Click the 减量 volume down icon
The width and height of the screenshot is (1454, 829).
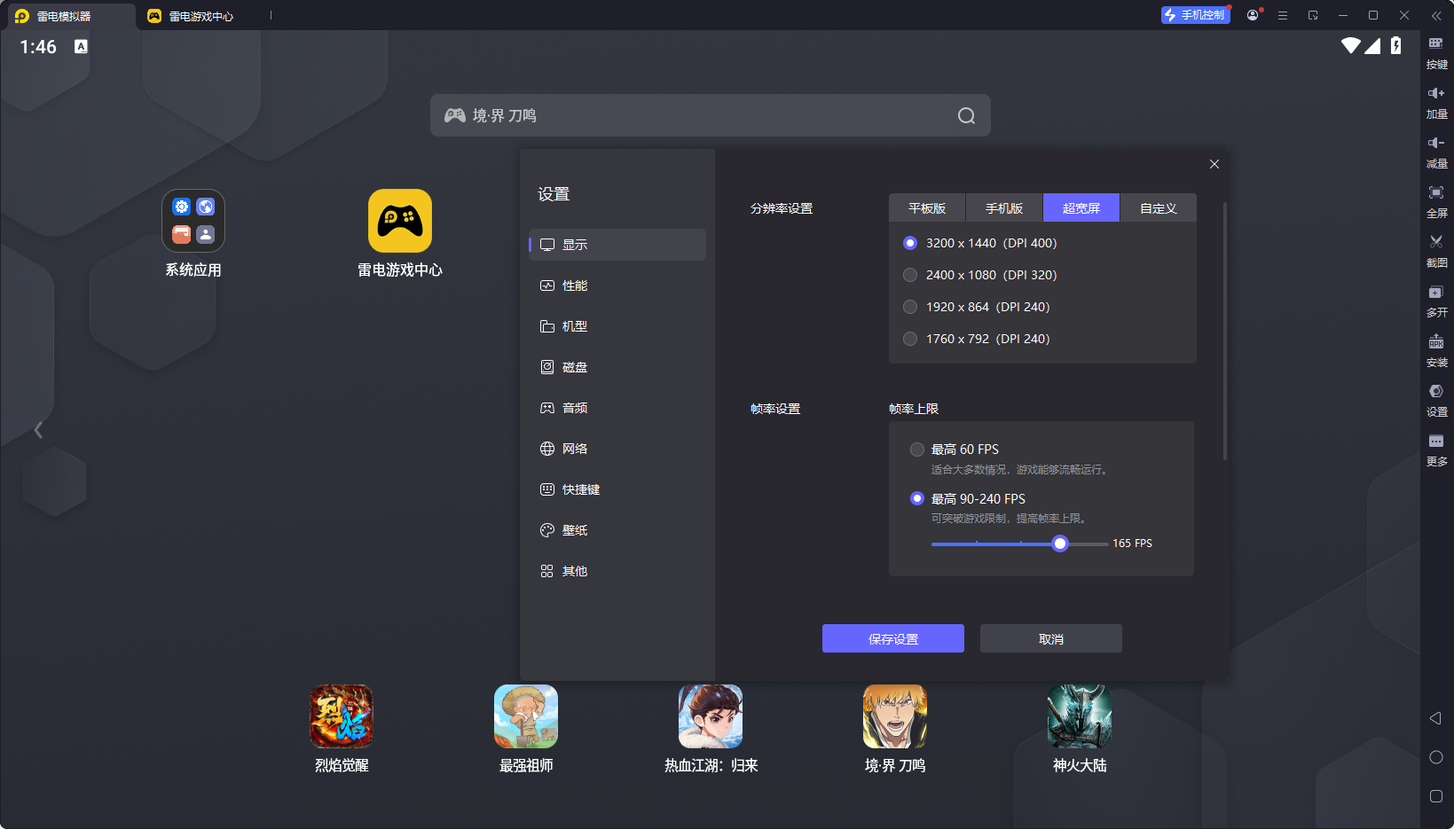(1436, 143)
